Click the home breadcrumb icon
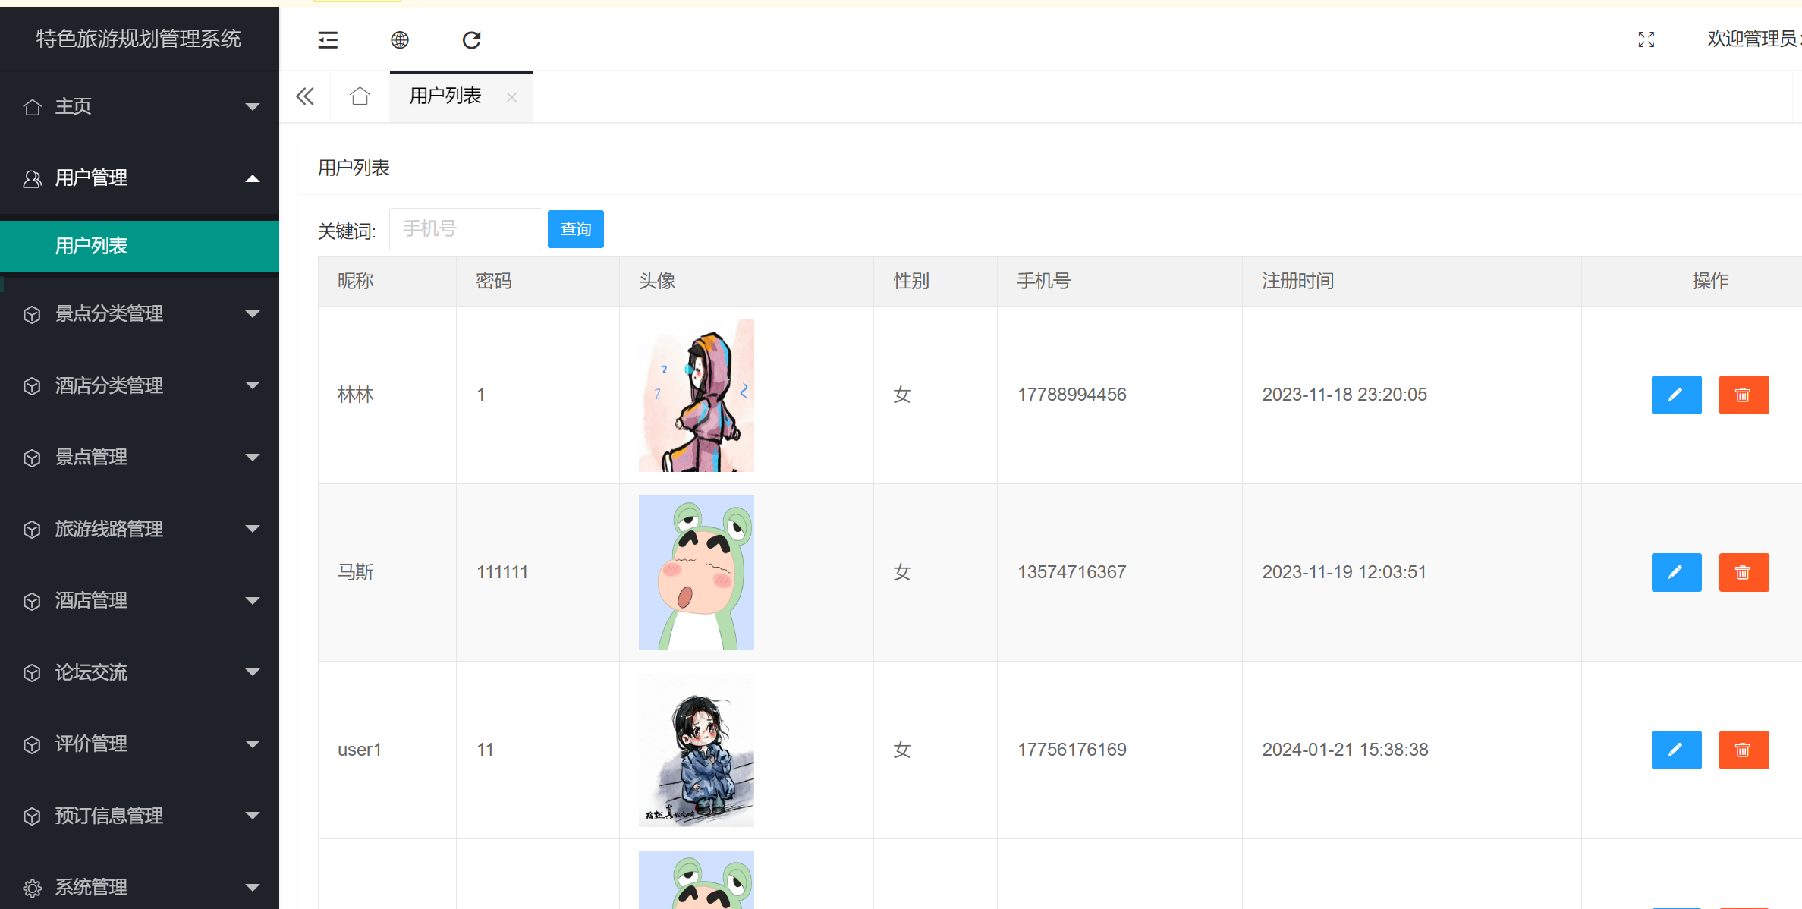 point(359,96)
